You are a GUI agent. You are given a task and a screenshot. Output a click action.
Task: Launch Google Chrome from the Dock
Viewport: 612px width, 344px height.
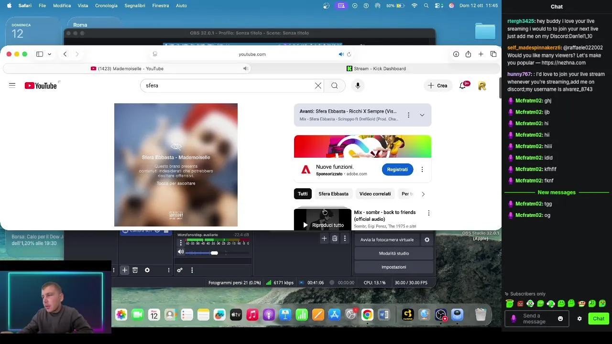(367, 315)
